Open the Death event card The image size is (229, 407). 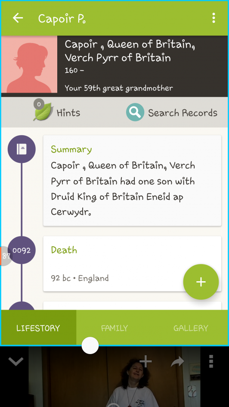(132, 264)
